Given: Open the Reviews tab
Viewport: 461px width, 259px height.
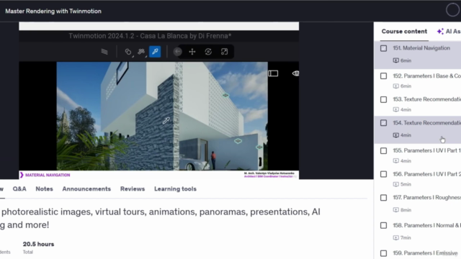Looking at the screenshot, I should pyautogui.click(x=133, y=188).
